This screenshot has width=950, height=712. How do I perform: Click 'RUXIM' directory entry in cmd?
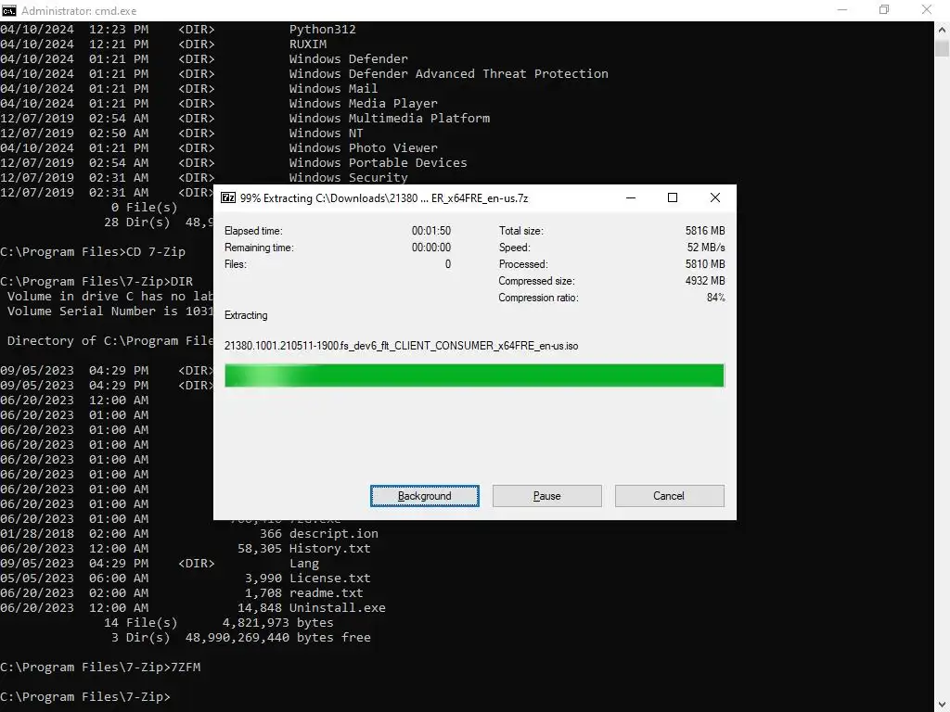308,44
